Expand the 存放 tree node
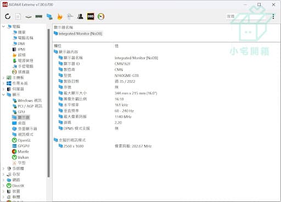This screenshot has width=281, height=202. click(3, 174)
